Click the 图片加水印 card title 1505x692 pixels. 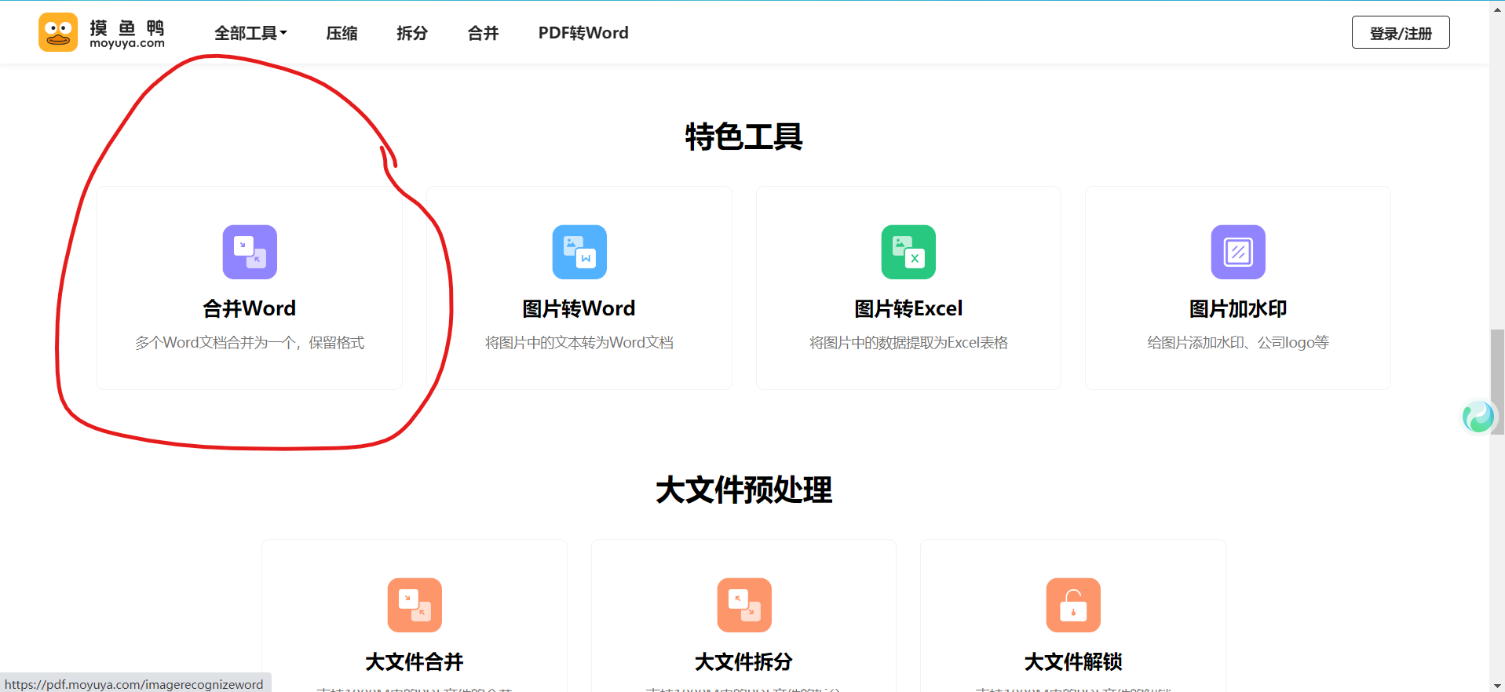coord(1238,308)
